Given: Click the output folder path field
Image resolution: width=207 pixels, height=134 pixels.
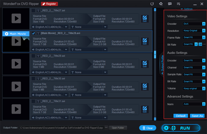Looking at the screenshot, I should point(62,128).
